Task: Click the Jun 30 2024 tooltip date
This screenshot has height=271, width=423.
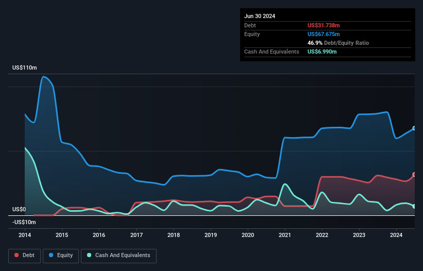Action: click(260, 16)
